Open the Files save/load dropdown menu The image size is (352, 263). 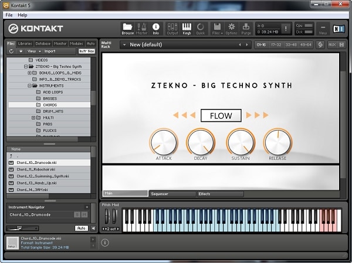(217, 28)
